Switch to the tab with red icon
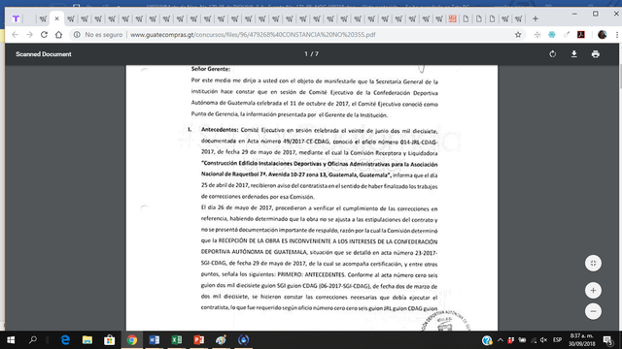622x349 pixels. click(452, 18)
